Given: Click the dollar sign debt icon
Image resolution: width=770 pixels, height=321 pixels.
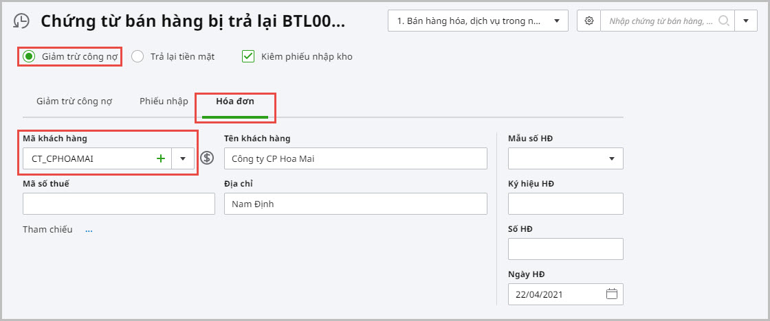Looking at the screenshot, I should (x=207, y=158).
